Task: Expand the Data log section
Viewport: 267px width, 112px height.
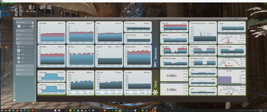Action: pos(25,35)
